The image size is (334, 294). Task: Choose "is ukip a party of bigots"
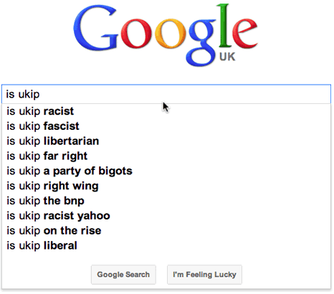(x=166, y=171)
